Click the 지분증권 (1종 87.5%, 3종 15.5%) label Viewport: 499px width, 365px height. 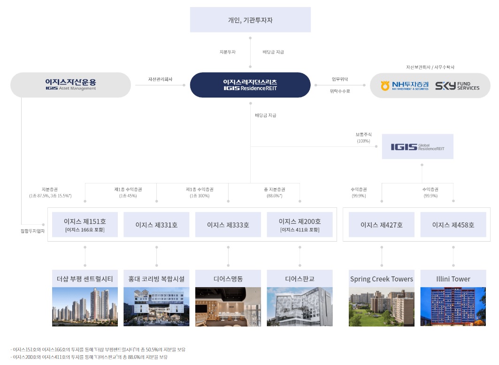[x=50, y=192]
